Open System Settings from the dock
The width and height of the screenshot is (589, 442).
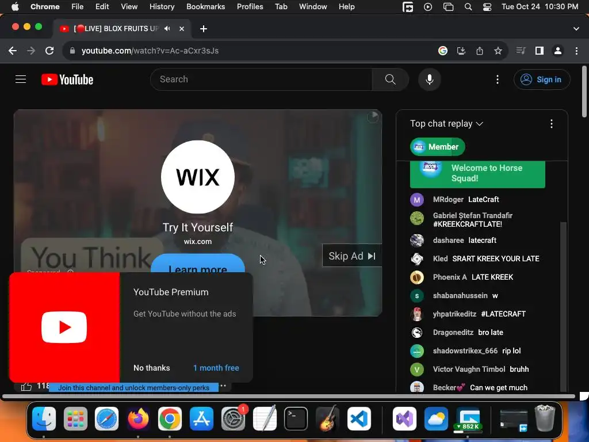coord(233,419)
